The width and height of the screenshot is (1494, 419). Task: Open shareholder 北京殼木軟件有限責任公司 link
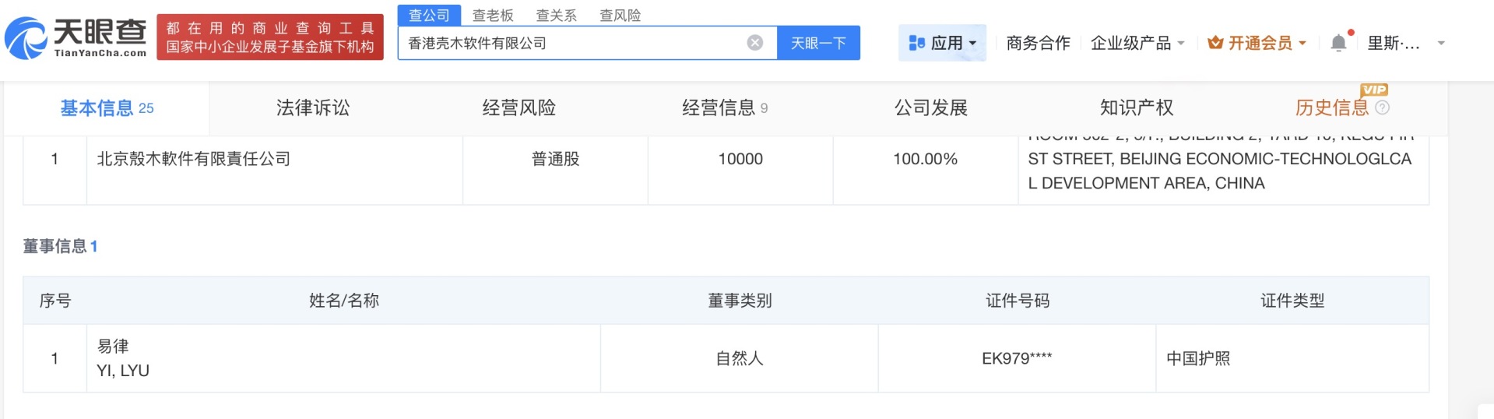(193, 159)
